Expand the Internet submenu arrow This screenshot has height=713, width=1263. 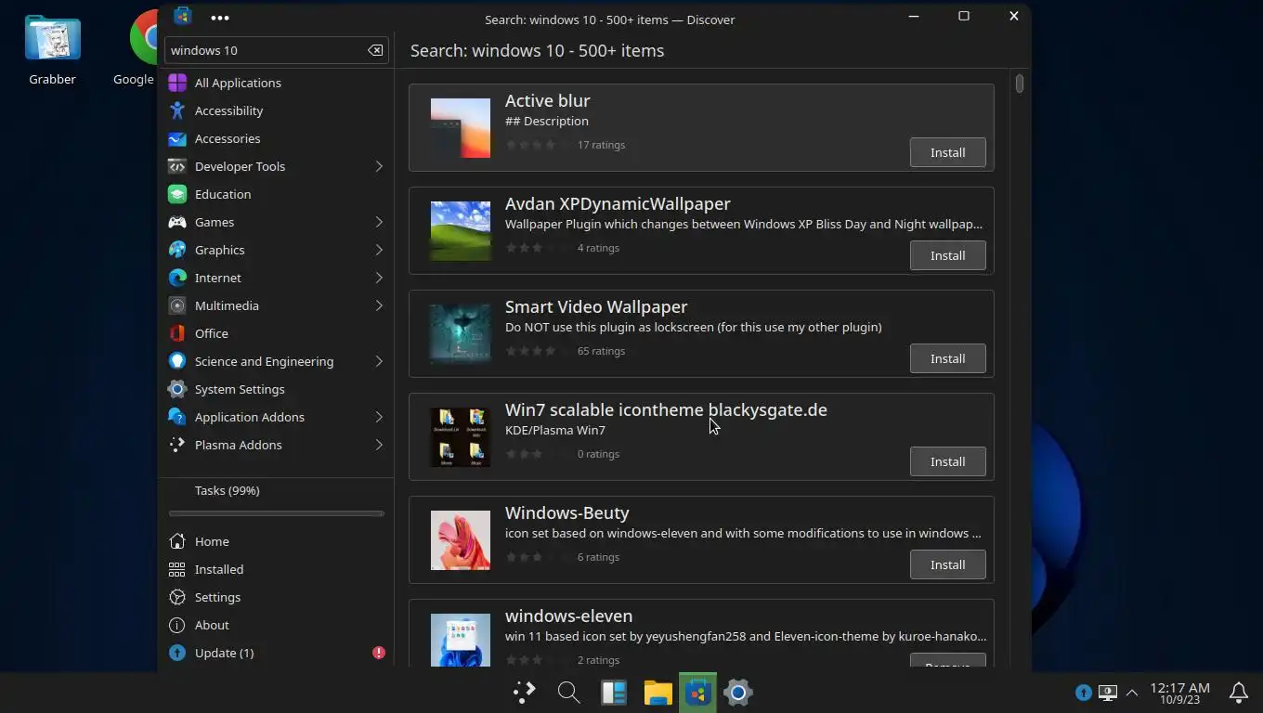pos(379,278)
